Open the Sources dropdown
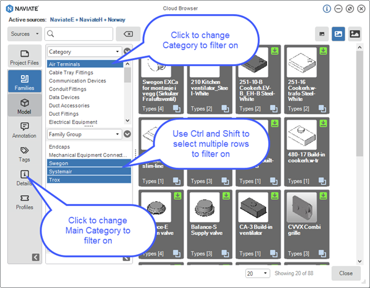The height and width of the screenshot is (288, 370). tap(24, 34)
